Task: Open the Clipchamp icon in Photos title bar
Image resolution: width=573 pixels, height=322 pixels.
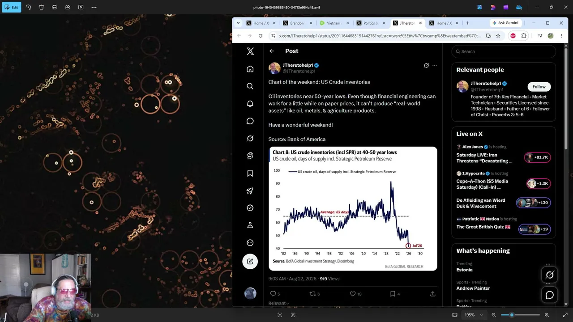Action: [506, 7]
